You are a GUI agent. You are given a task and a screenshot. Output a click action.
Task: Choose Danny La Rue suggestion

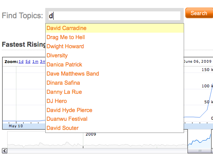pyautogui.click(x=114, y=92)
